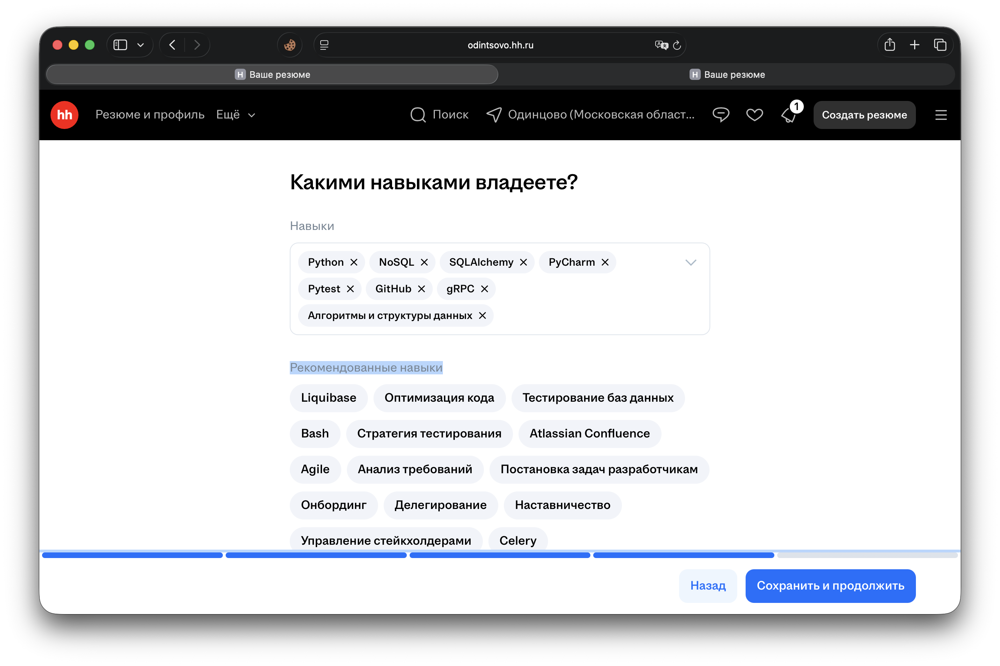1000x666 pixels.
Task: Click the Назад button
Action: 707,586
